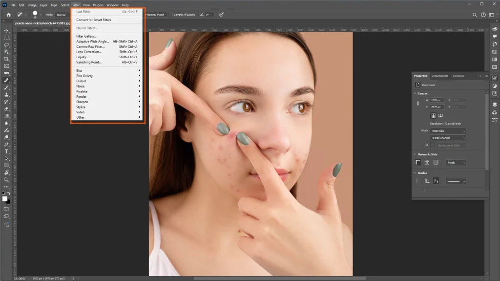This screenshot has width=500, height=281.
Task: Expand the Blur submenu
Action: pos(108,70)
